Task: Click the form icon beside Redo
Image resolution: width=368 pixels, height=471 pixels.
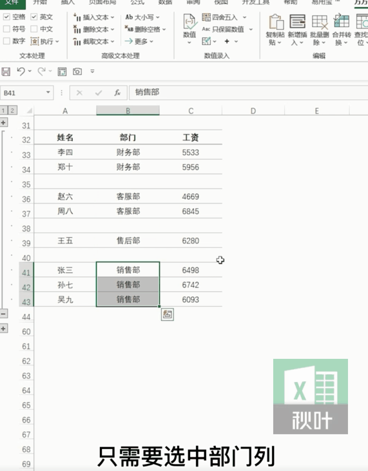Action: (62, 72)
